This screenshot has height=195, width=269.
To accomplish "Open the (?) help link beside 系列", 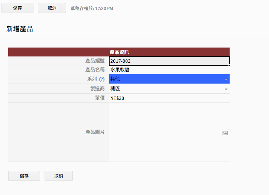I will (x=102, y=79).
